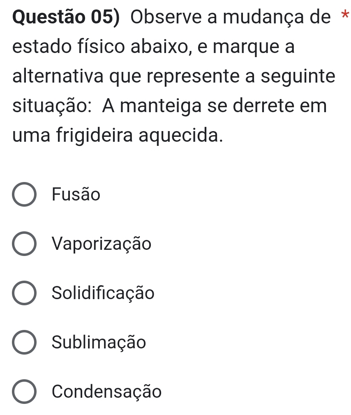Click the "Solidificação" answer label text
The height and width of the screenshot is (415, 351).
tap(104, 293)
